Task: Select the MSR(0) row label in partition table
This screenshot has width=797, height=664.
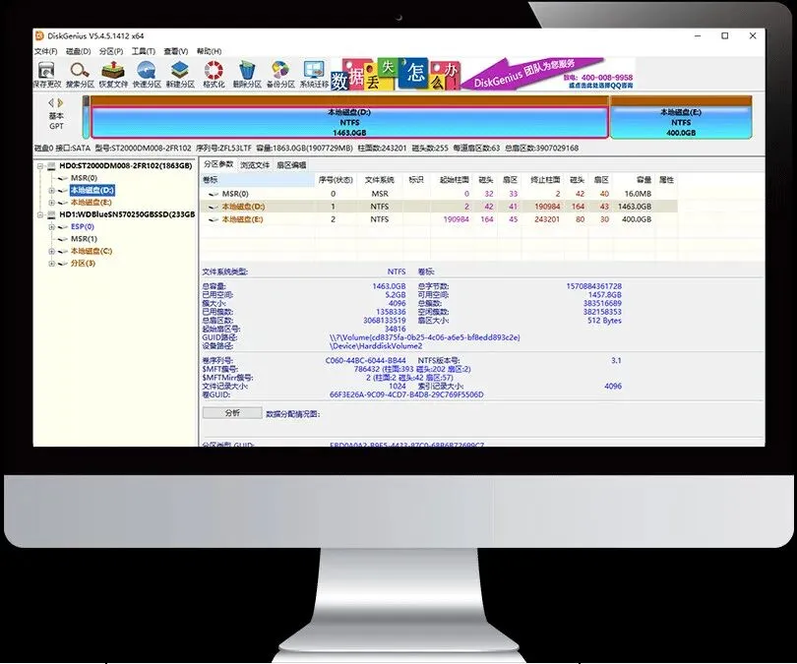Action: (x=235, y=194)
